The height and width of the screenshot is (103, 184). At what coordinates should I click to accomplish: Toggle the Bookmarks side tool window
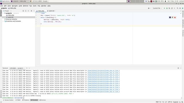point(1,94)
